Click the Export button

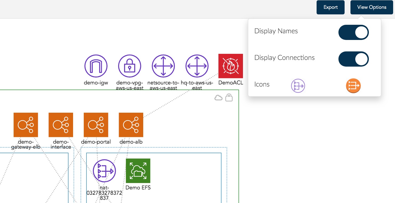(x=330, y=7)
